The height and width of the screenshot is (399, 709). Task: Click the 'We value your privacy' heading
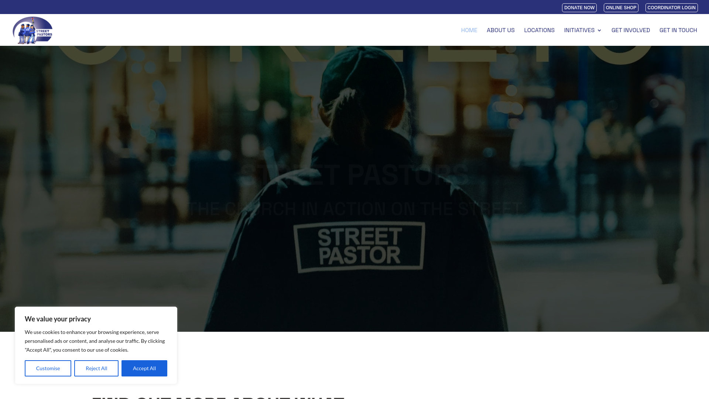(x=58, y=319)
